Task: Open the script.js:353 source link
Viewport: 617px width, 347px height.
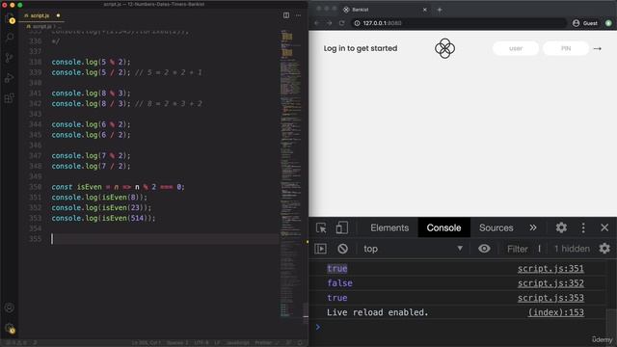Action: coord(550,298)
